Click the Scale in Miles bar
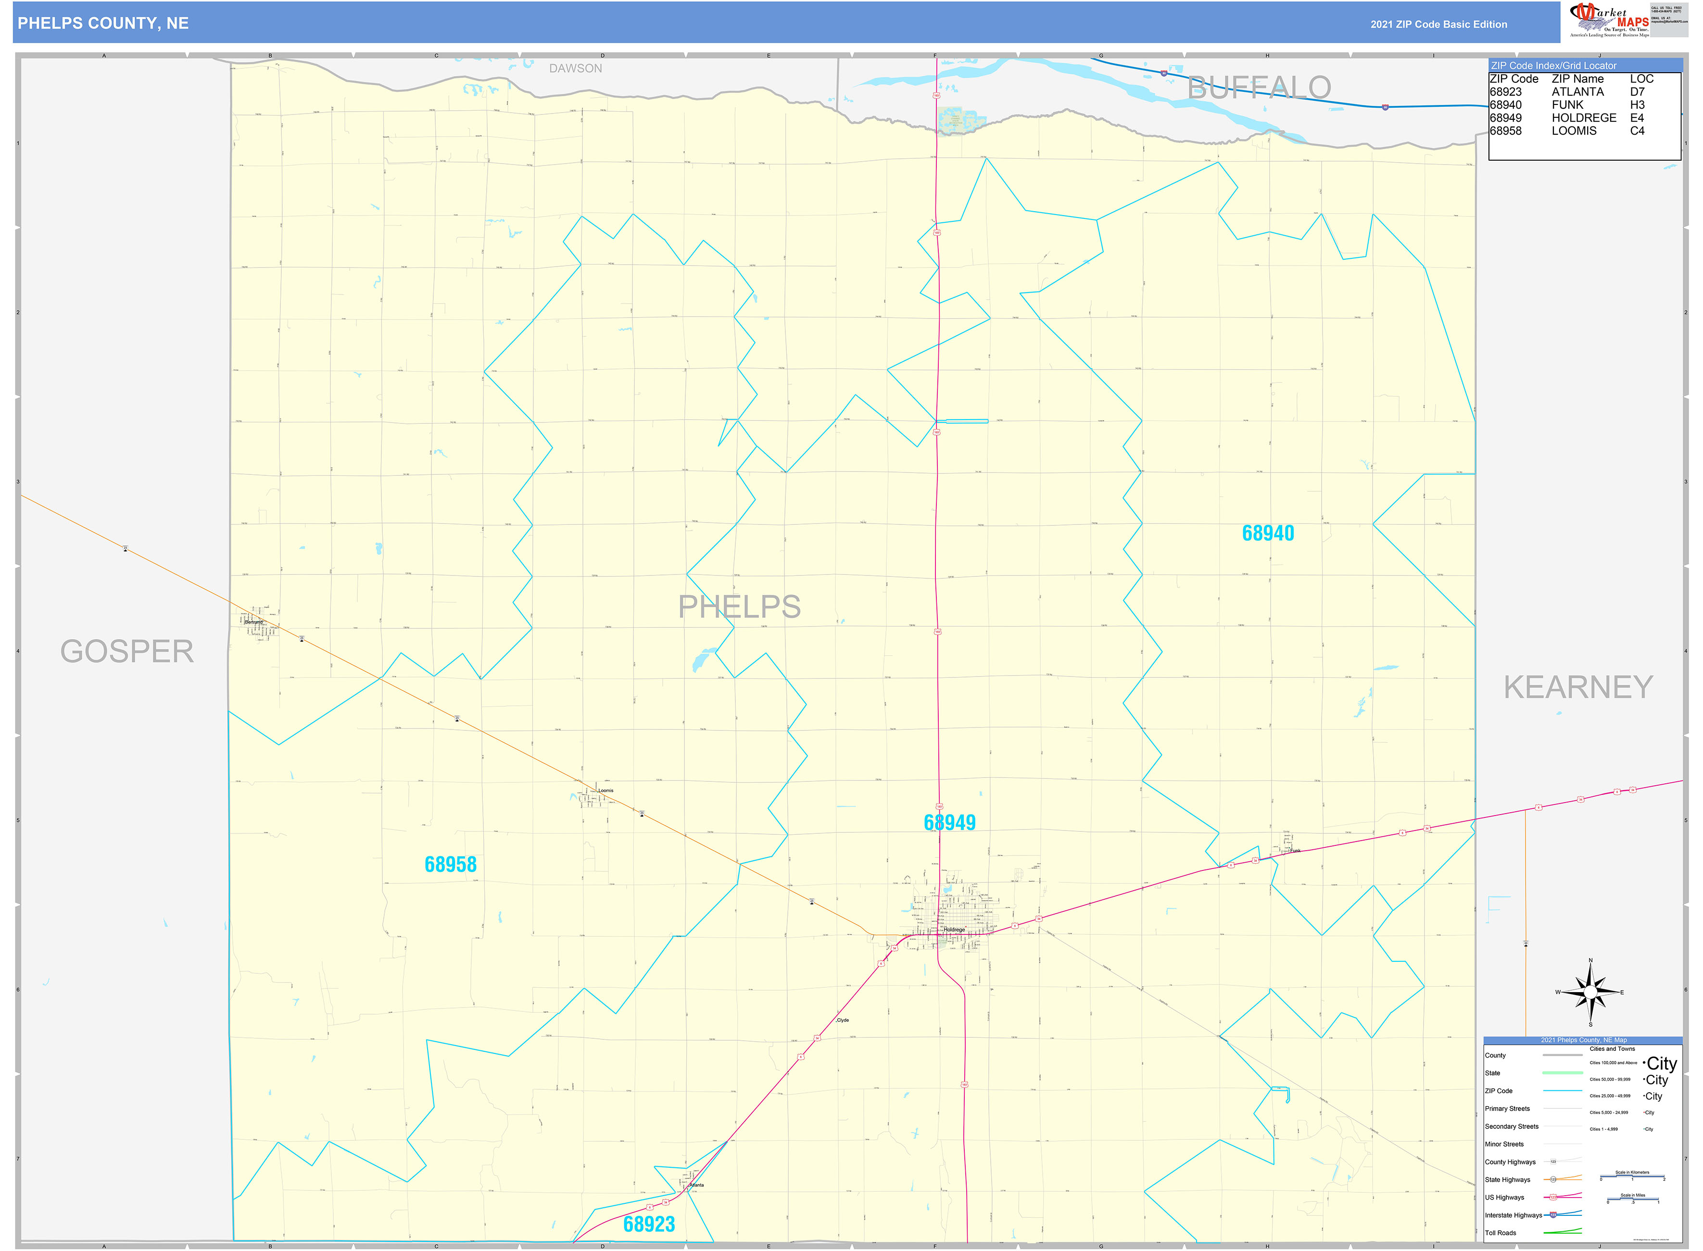The height and width of the screenshot is (1251, 1703). coord(1633,1199)
